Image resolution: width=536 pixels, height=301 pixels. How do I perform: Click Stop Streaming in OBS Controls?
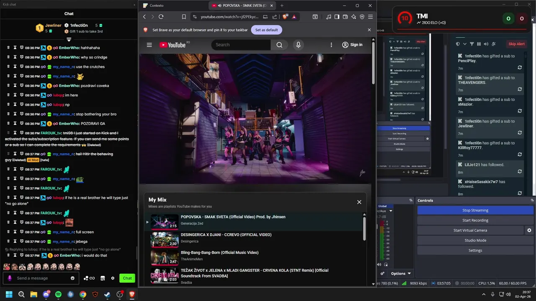click(x=475, y=210)
